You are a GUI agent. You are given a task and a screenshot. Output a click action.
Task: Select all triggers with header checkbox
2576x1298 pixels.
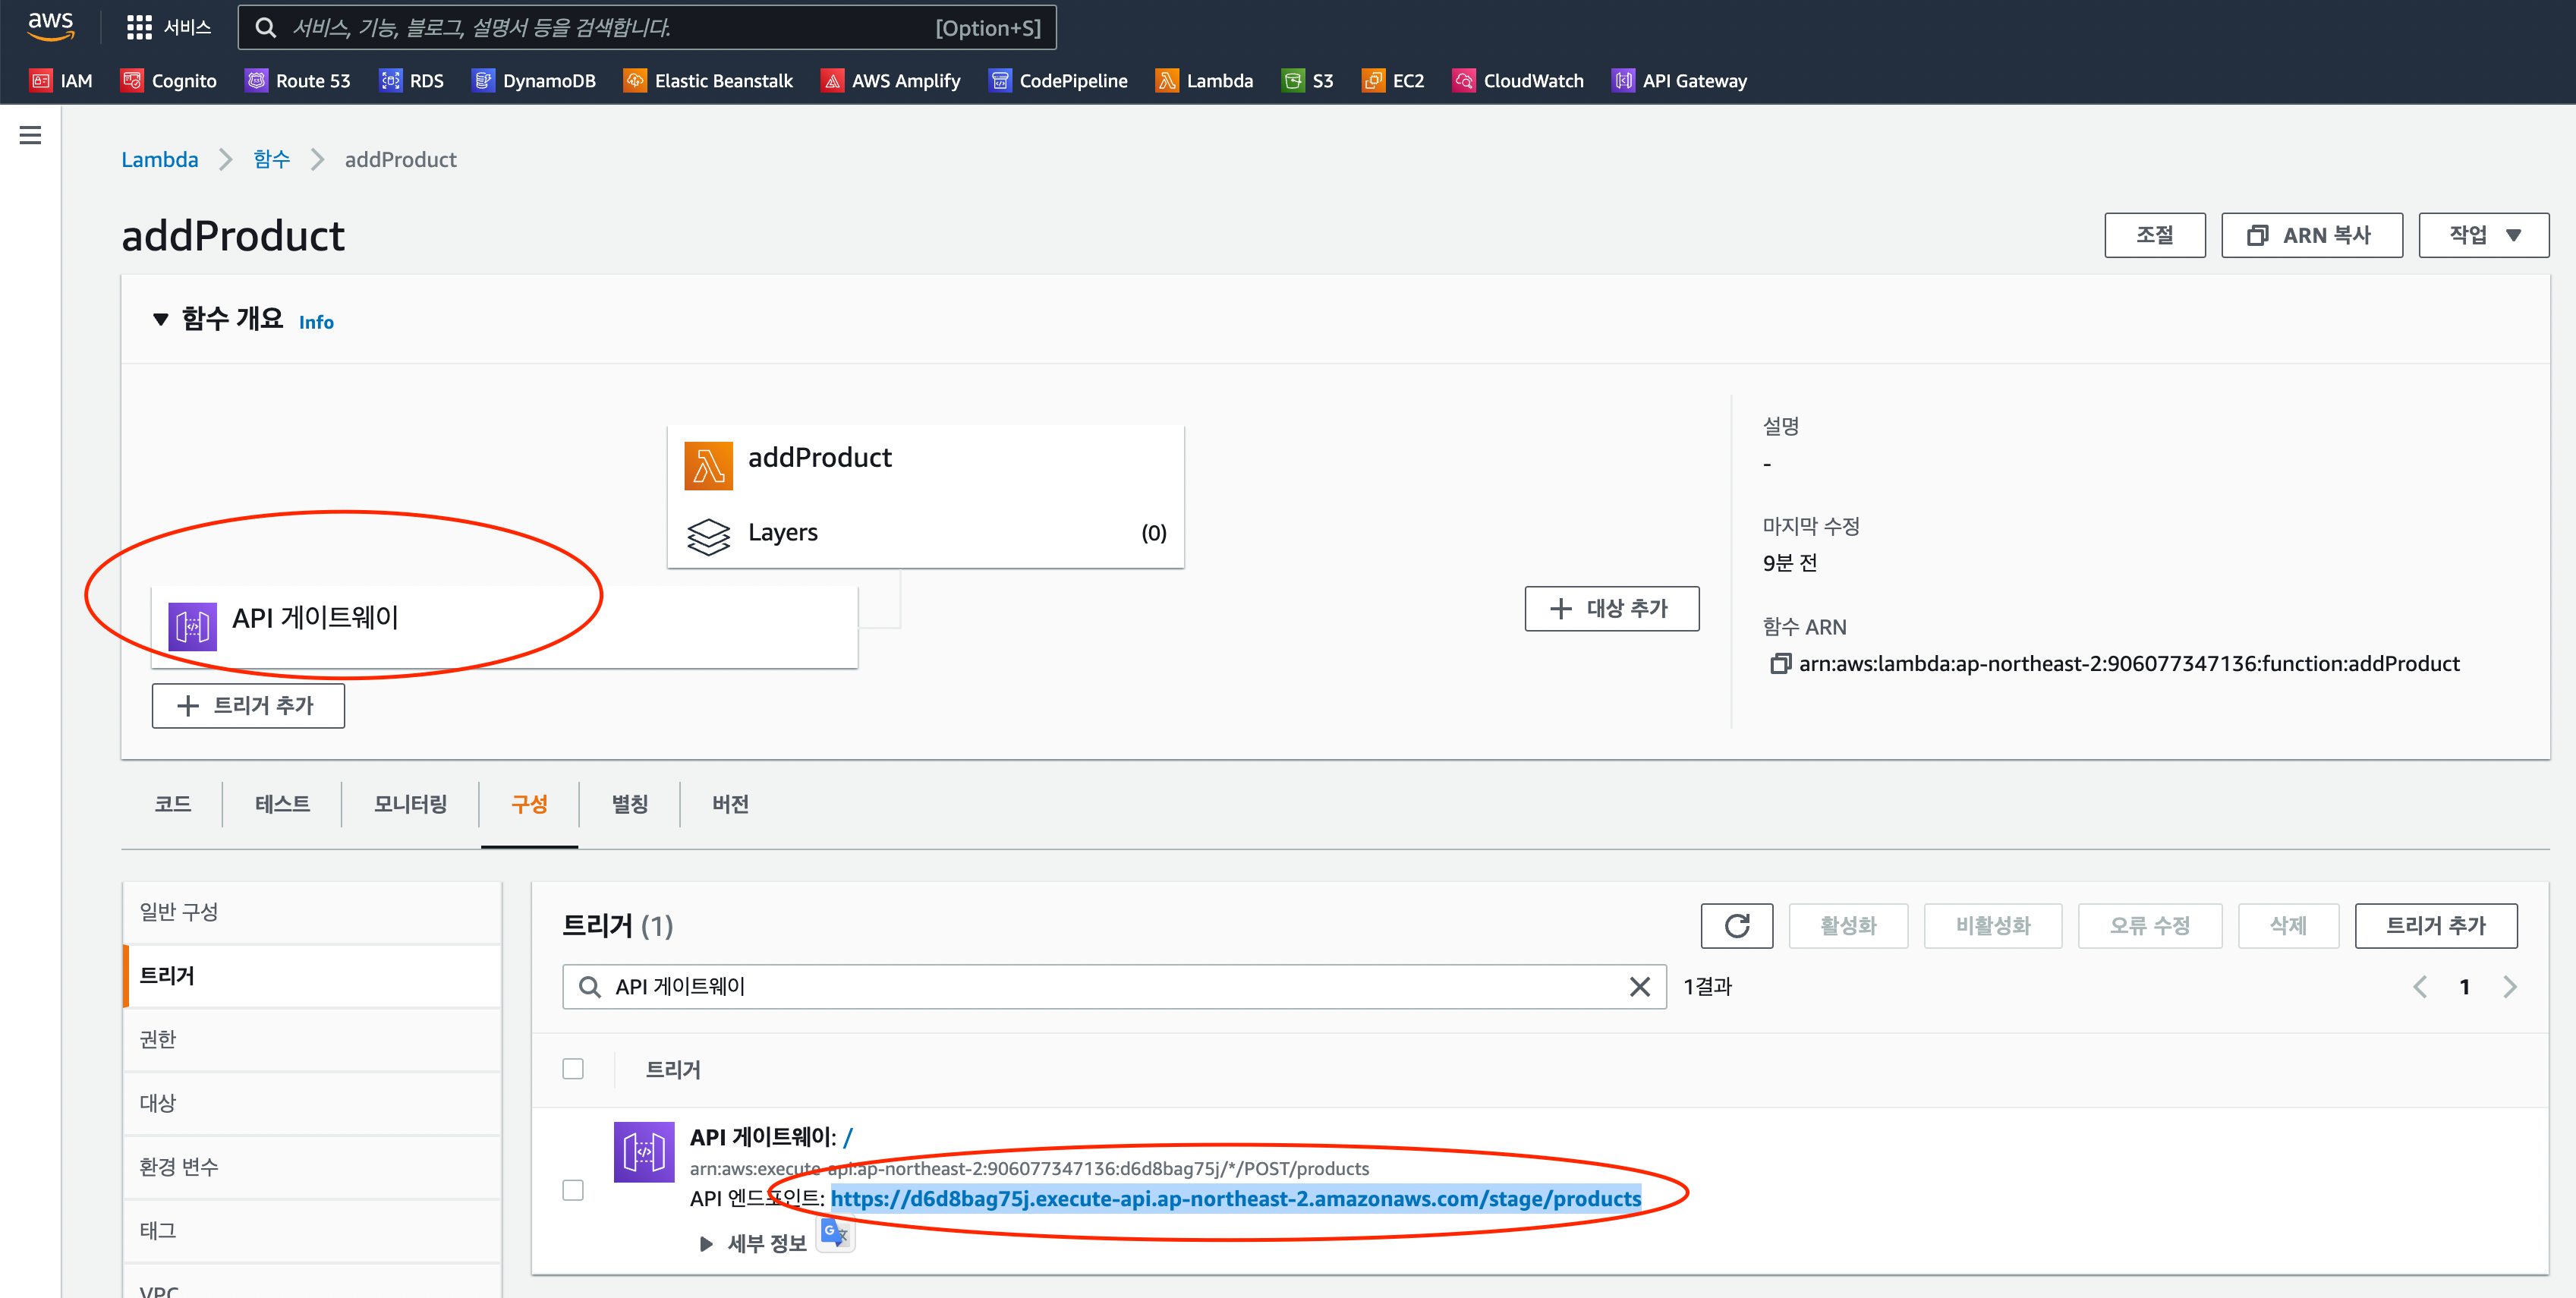click(x=573, y=1069)
